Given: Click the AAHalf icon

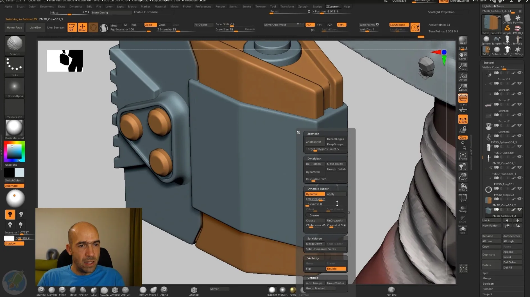Looking at the screenshot, I should click(x=463, y=88).
